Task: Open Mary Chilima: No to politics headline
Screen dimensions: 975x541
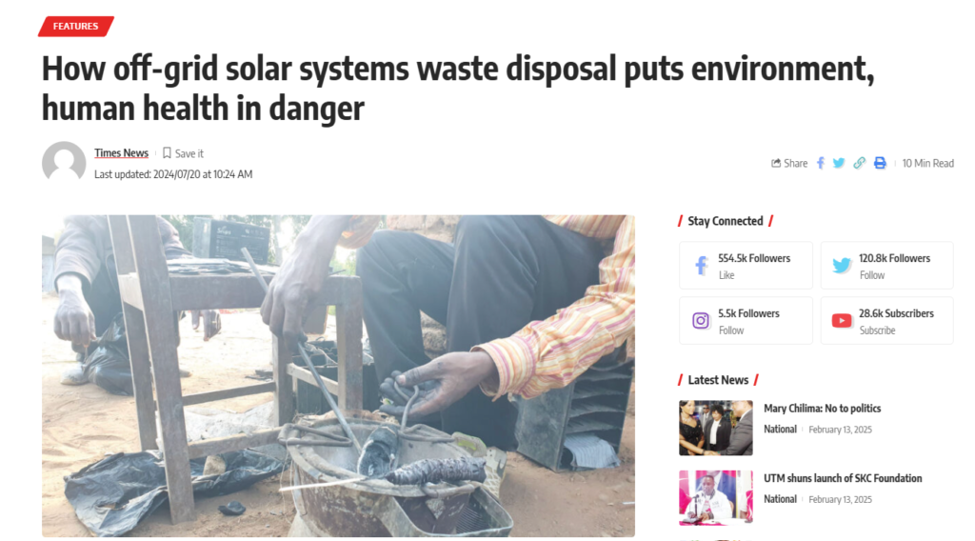Action: click(x=822, y=408)
